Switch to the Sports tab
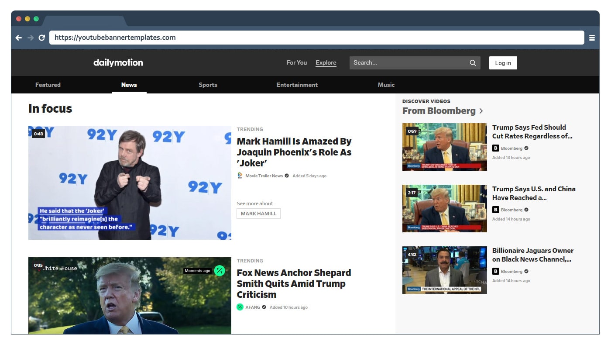The width and height of the screenshot is (611, 345). click(208, 85)
